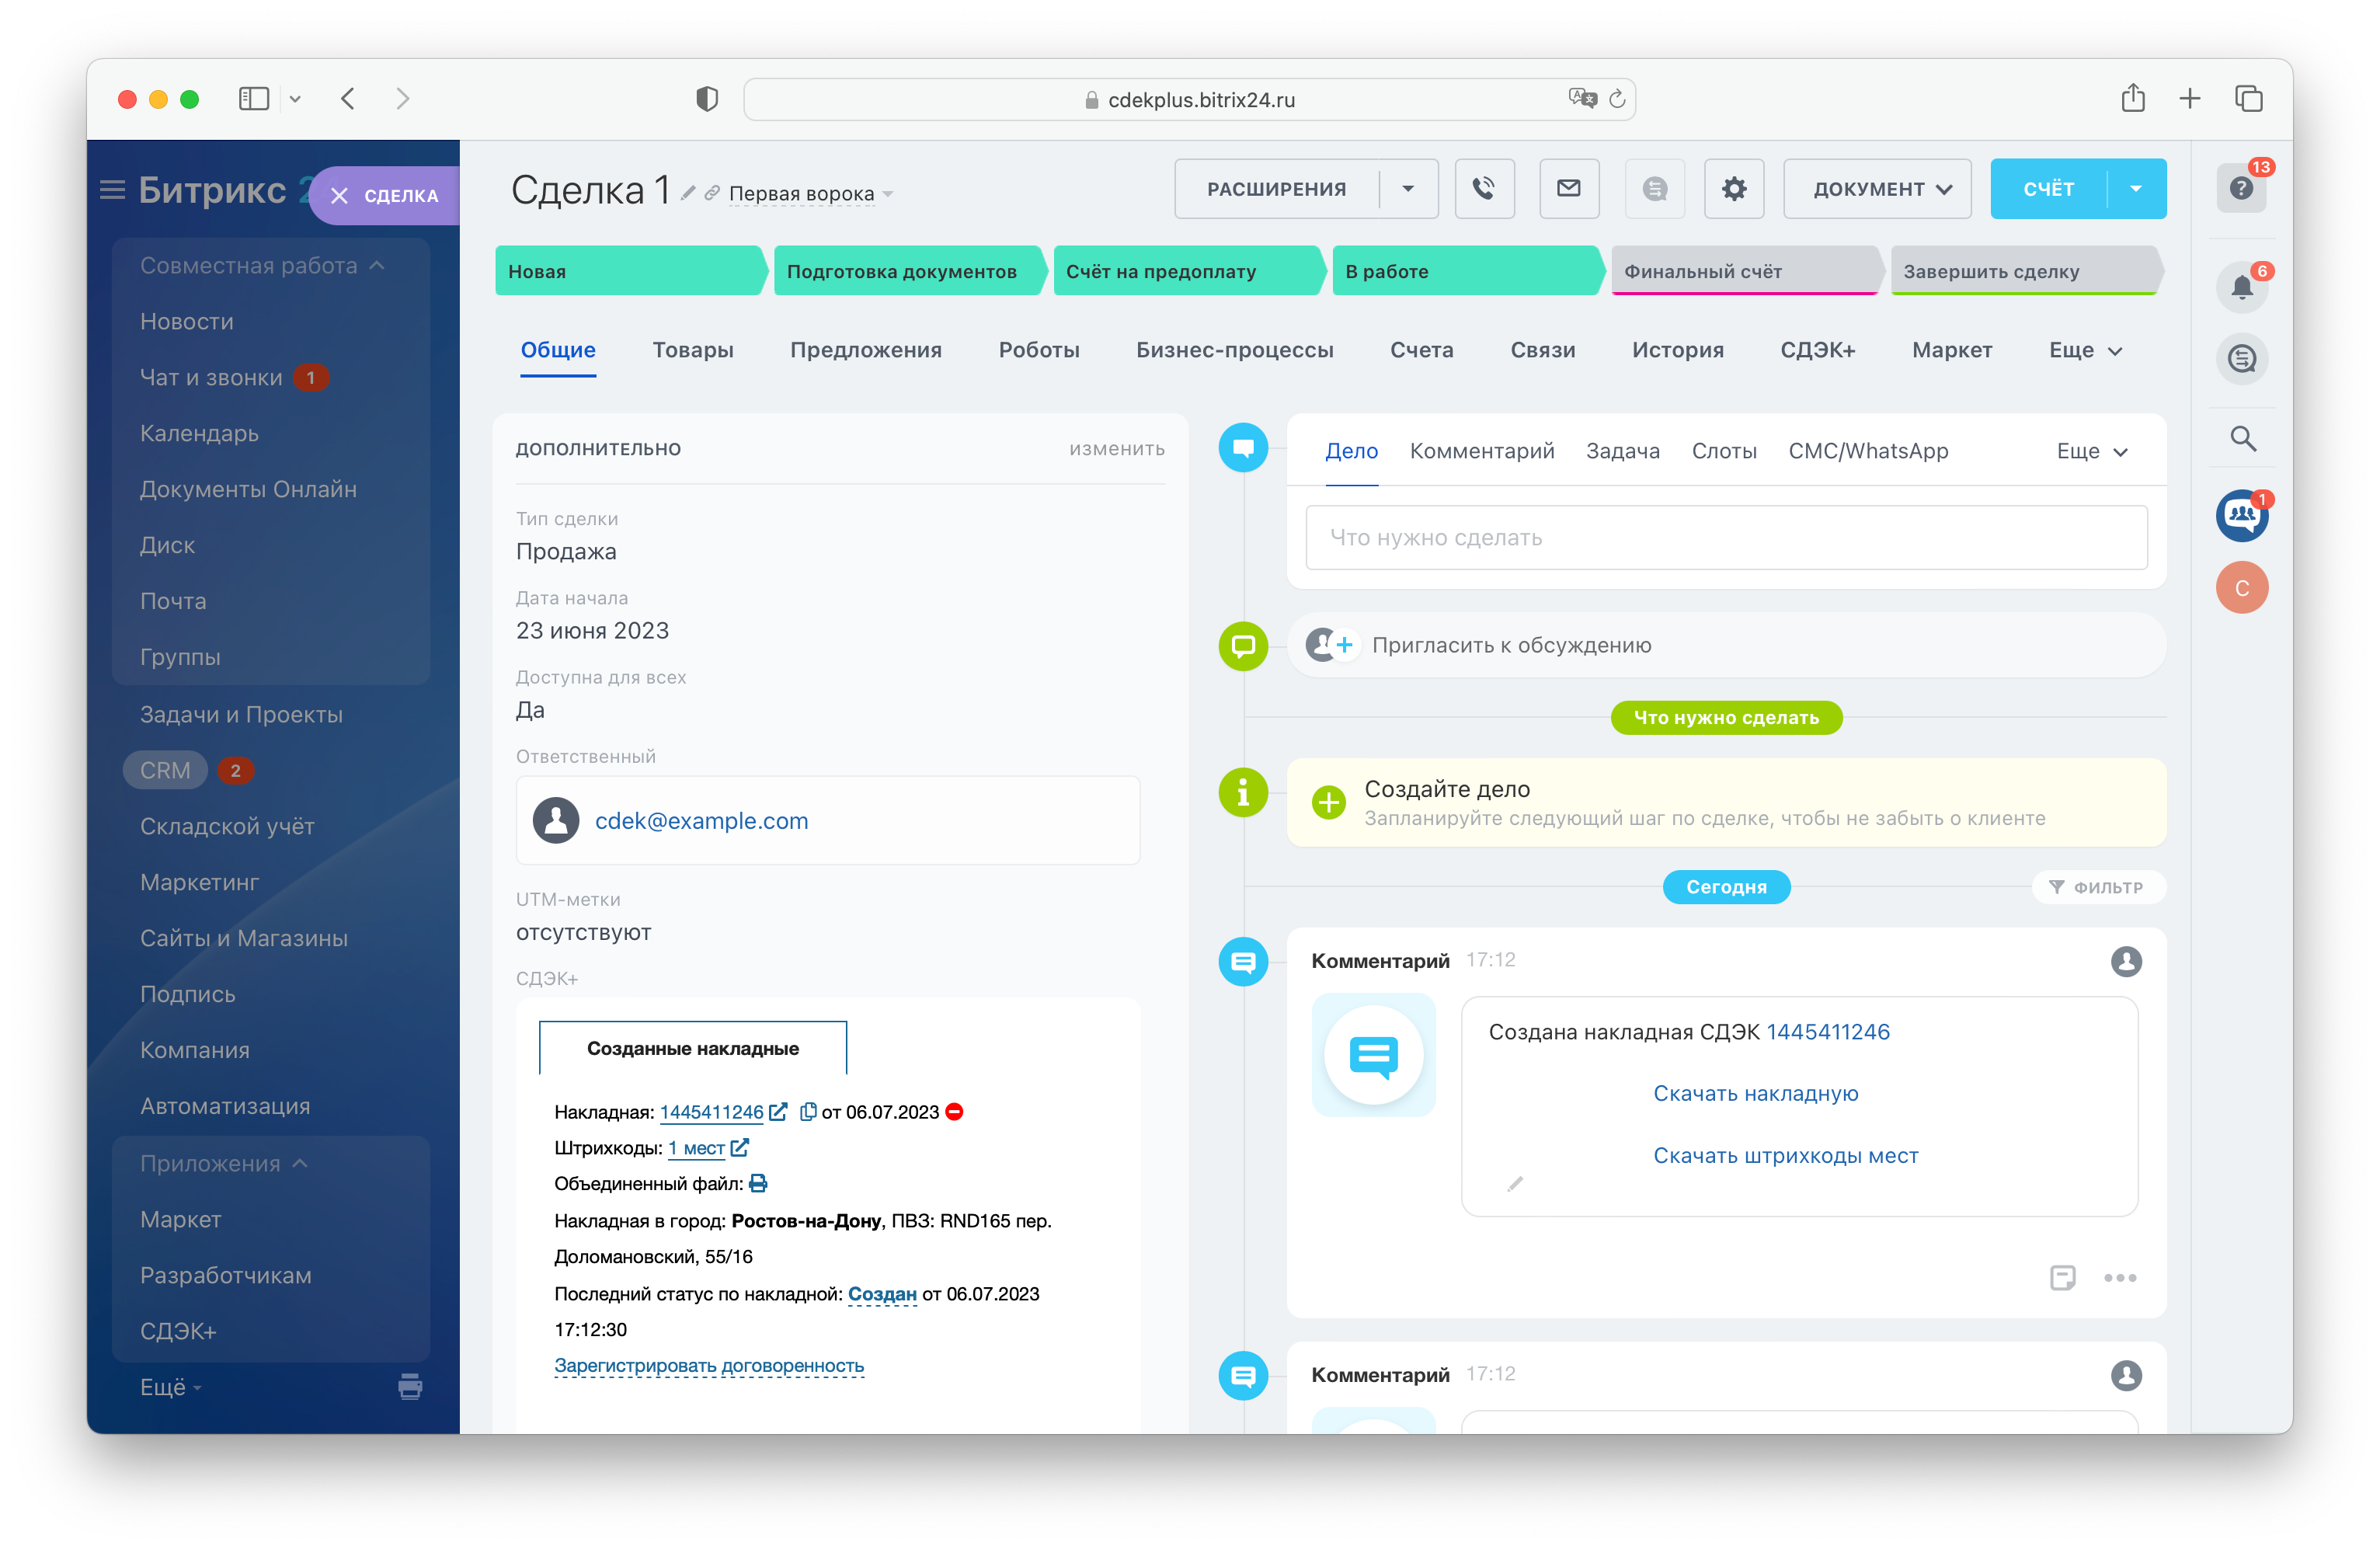Print the combined file printer icon
The height and width of the screenshot is (1549, 2380).
point(758,1184)
